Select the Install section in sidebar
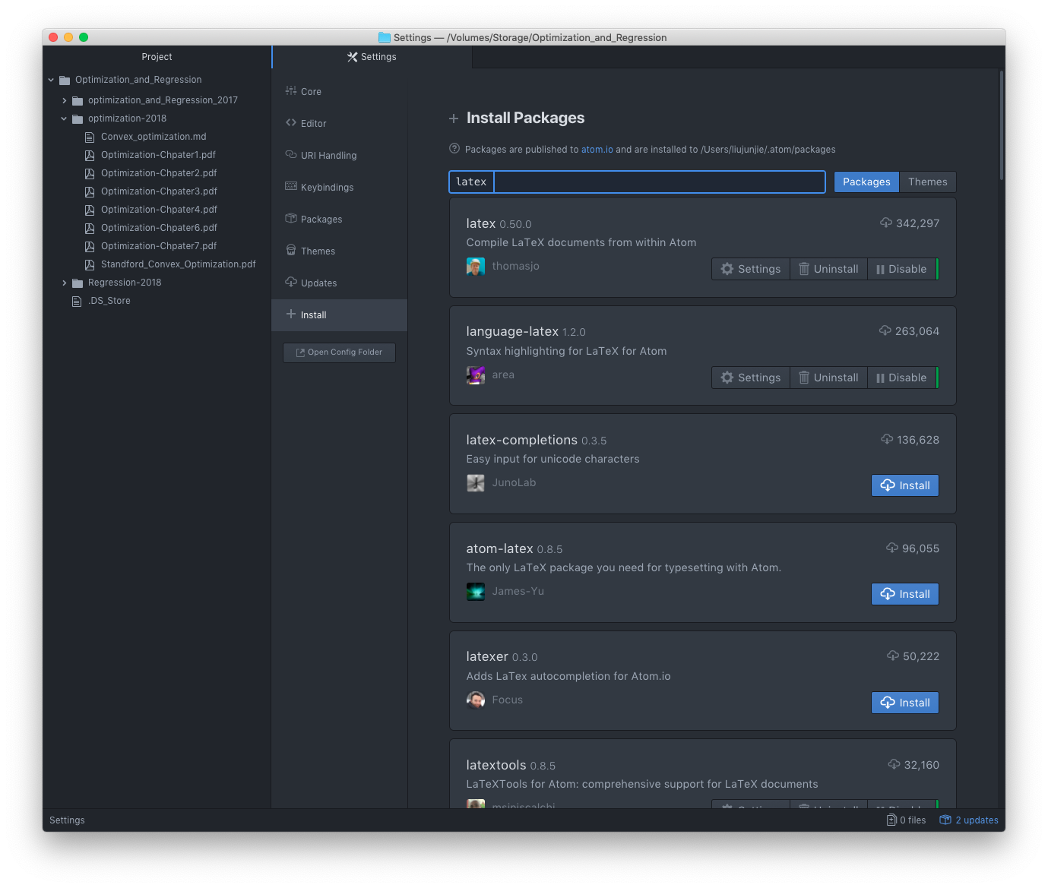 click(340, 315)
